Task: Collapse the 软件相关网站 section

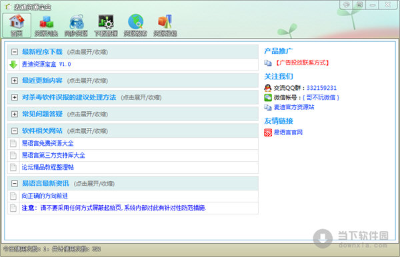Action: click(x=15, y=131)
